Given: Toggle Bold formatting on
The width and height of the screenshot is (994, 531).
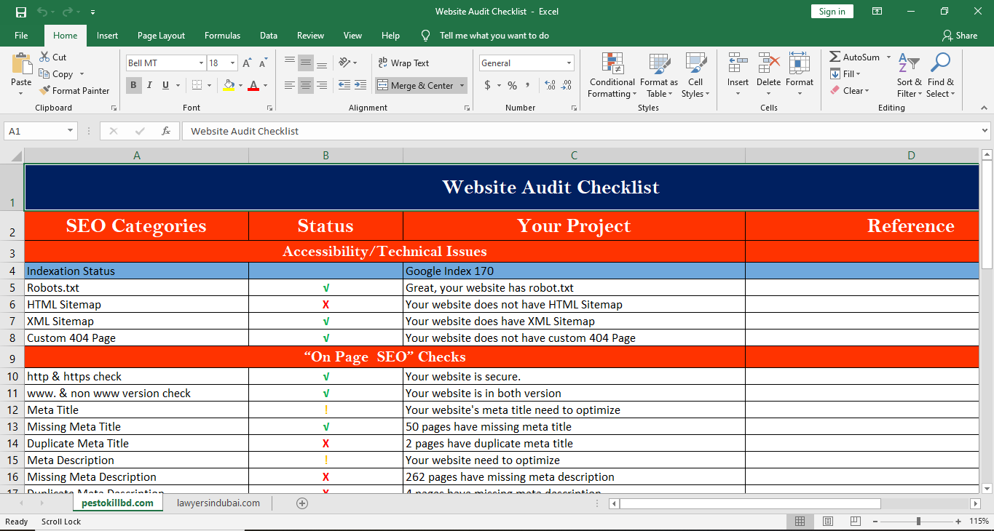Looking at the screenshot, I should click(x=133, y=86).
